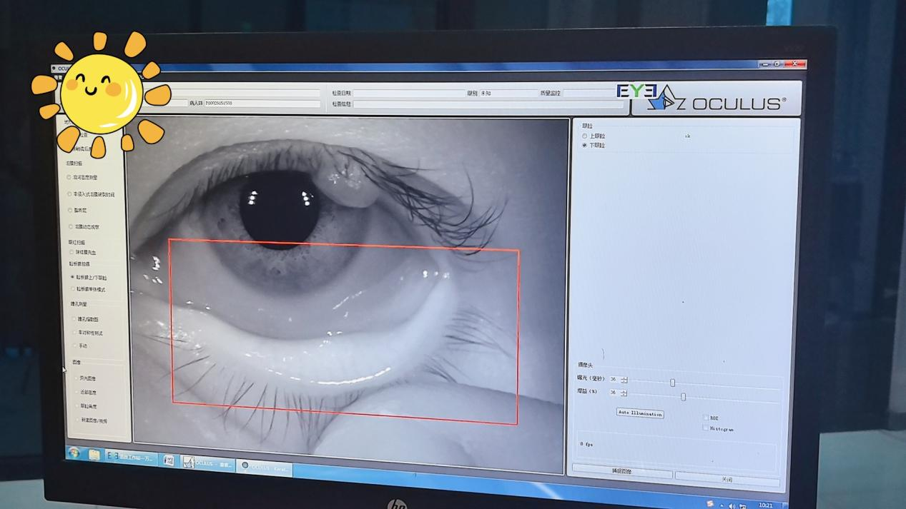
Task: Click the live eye camera image
Action: (348, 294)
